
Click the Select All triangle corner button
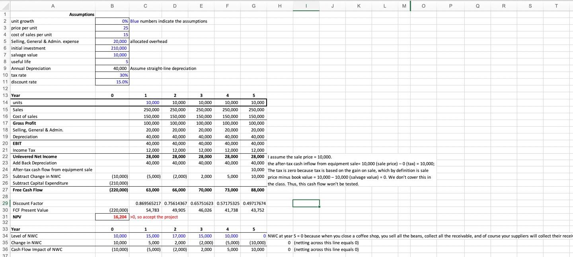(x=6, y=6)
